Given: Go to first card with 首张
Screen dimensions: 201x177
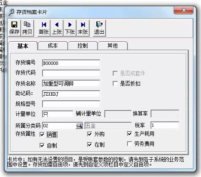Looking at the screenshot, I should [44, 28].
